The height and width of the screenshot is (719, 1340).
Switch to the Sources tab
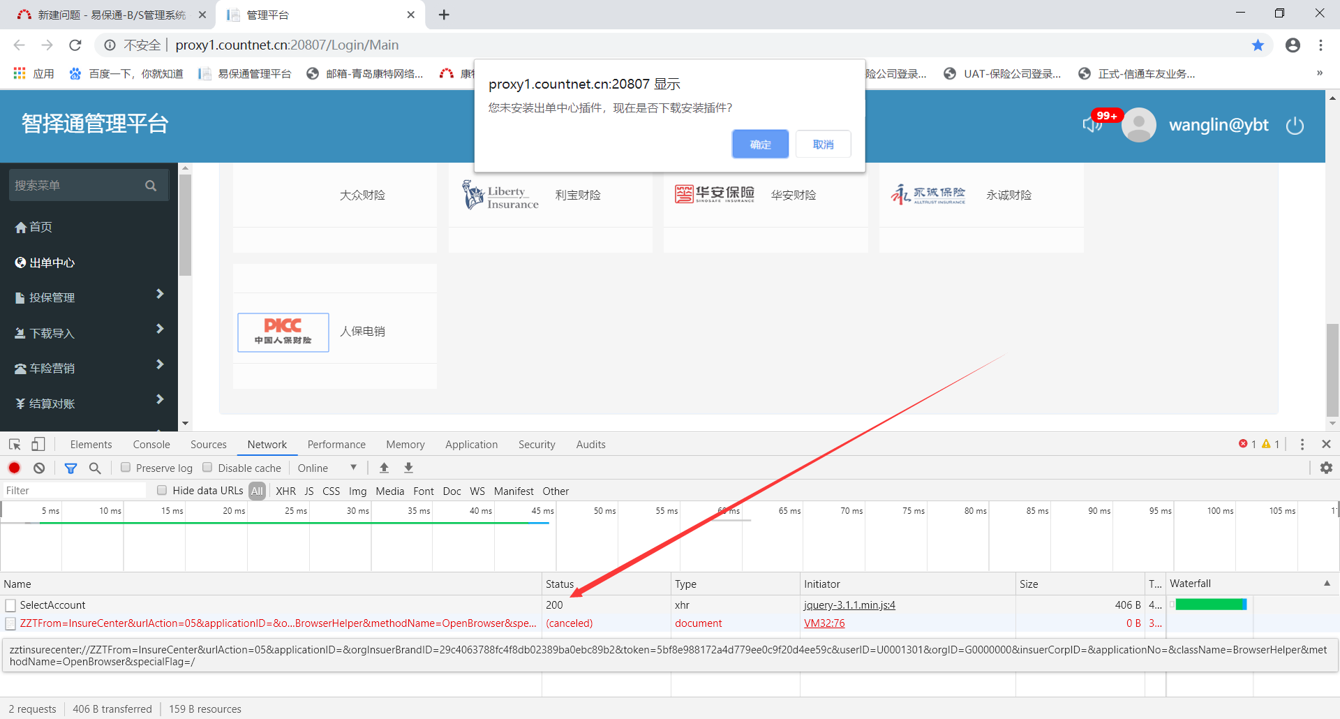pyautogui.click(x=209, y=444)
